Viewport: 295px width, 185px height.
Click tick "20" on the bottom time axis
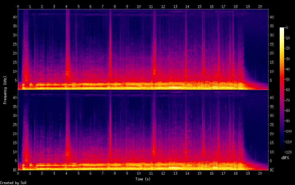tap(260, 173)
